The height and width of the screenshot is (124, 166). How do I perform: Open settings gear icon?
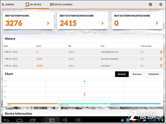(161, 5)
